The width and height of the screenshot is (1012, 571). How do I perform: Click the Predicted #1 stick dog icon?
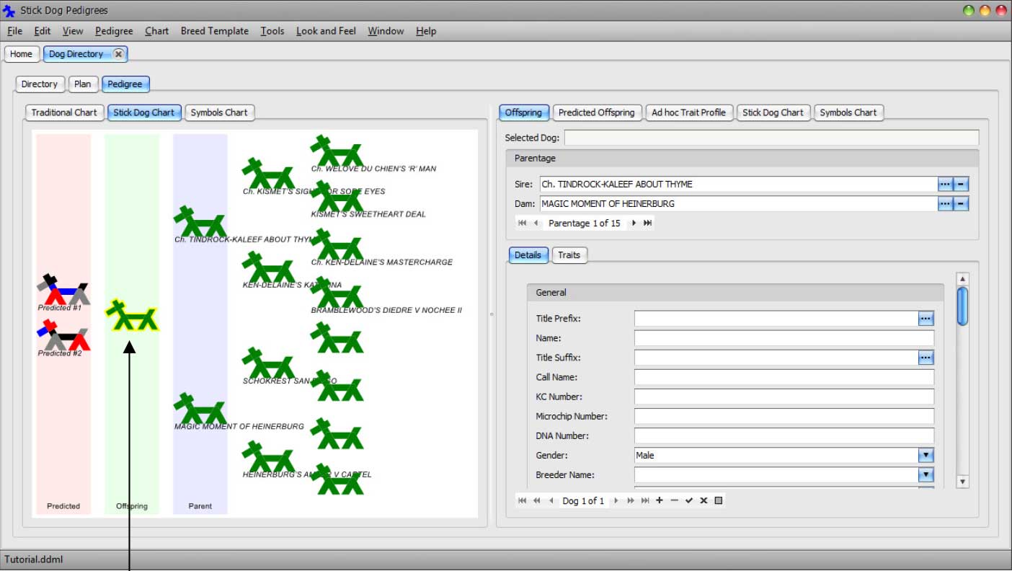[63, 291]
